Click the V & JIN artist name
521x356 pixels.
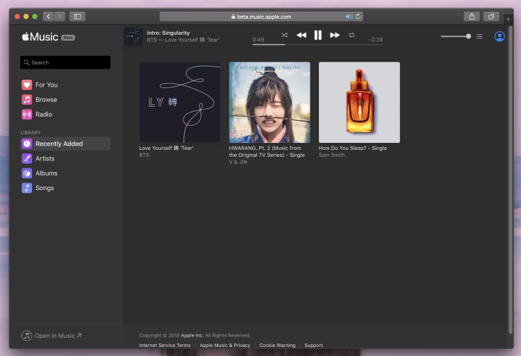click(238, 162)
